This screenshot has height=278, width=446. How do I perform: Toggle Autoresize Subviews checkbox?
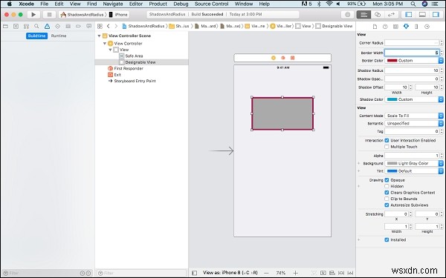coord(387,205)
